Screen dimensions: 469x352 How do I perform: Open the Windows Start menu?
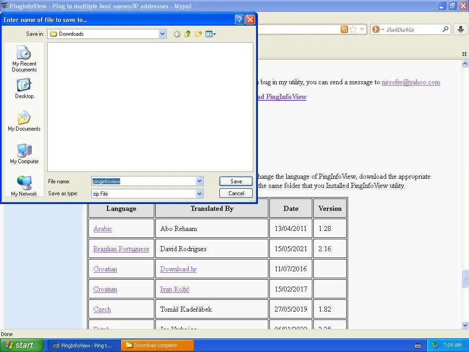tap(22, 345)
